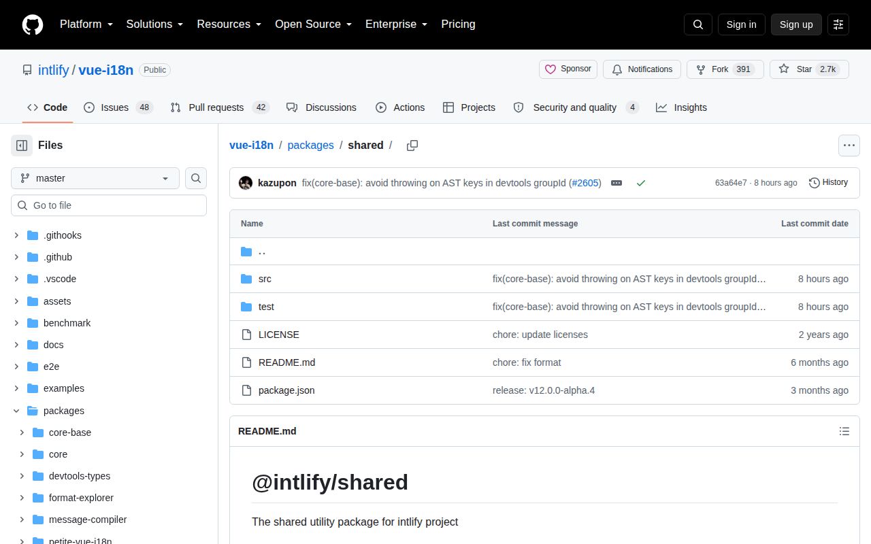Search files using the magnifier beside master

[x=196, y=178]
